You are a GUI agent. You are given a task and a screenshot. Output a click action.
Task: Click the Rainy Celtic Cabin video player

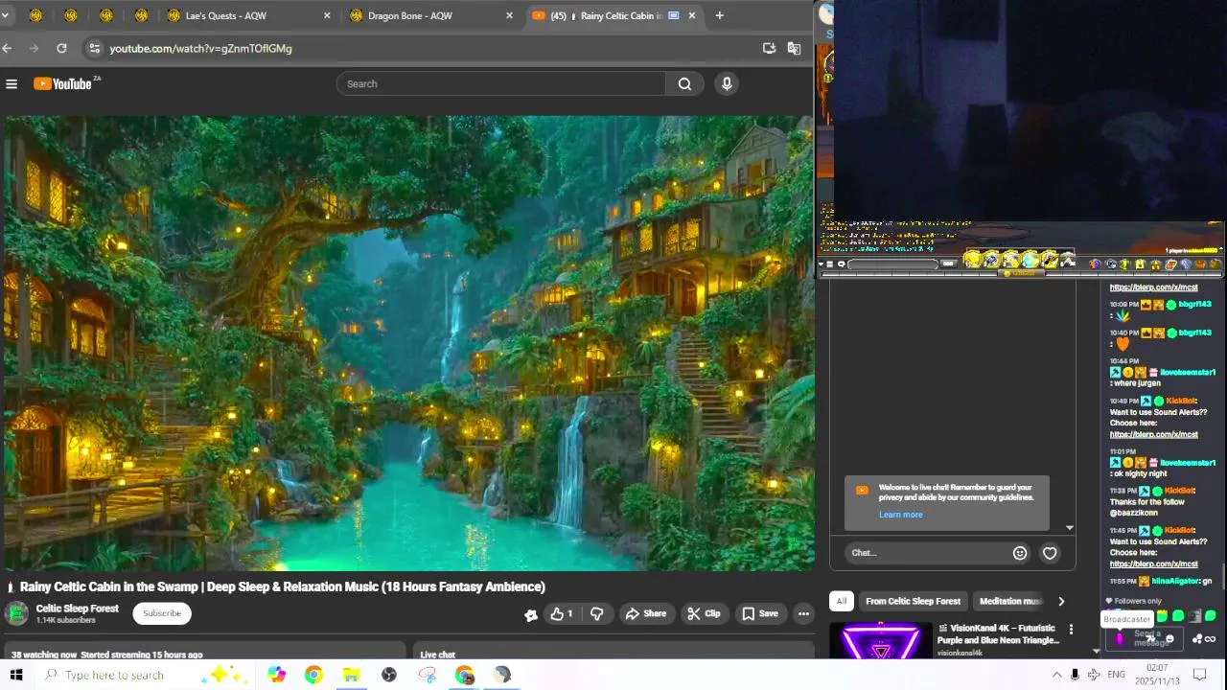click(x=408, y=343)
